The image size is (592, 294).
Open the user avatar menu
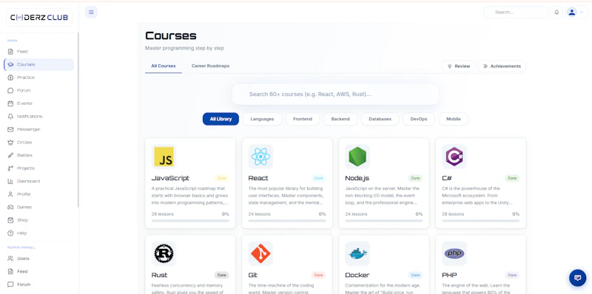(x=576, y=12)
